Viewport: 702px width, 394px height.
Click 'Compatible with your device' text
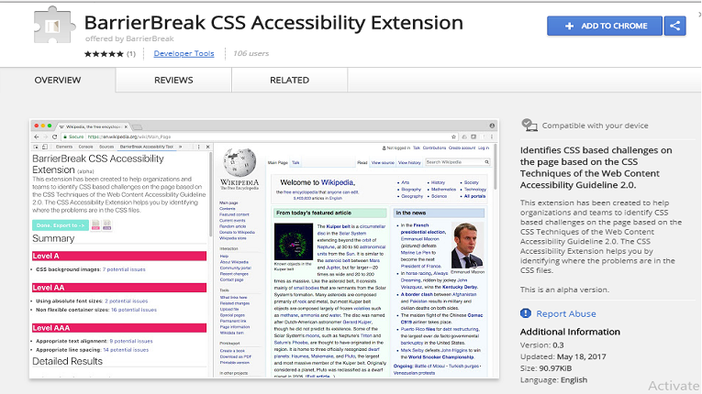pos(595,126)
